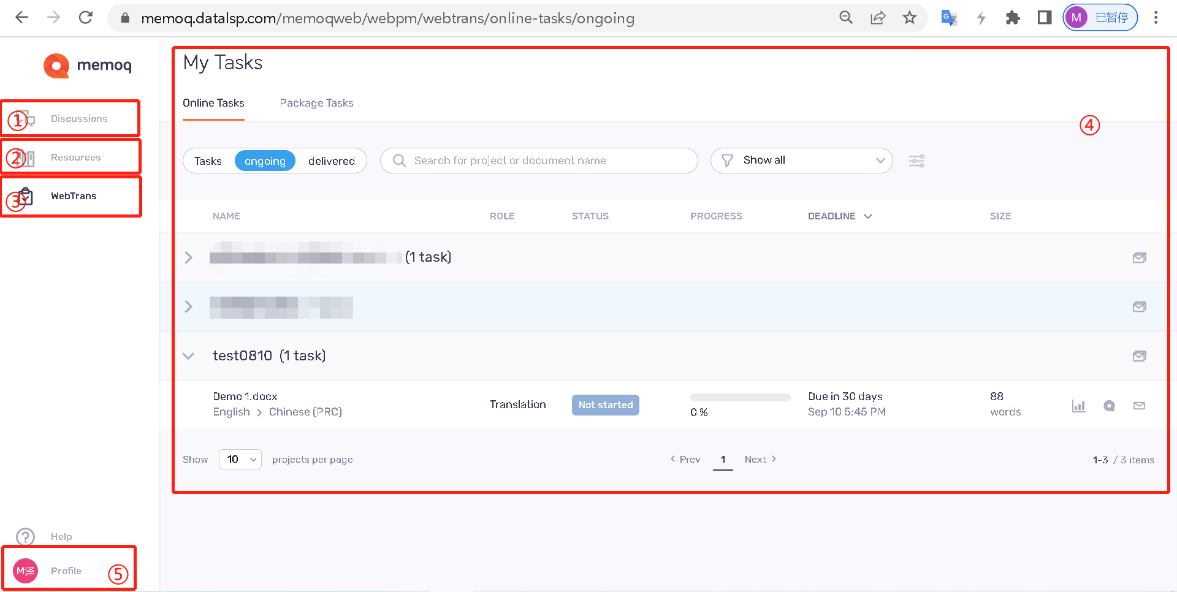1177x592 pixels.
Task: Click the 1-3 / 3 items count
Action: coord(1123,460)
